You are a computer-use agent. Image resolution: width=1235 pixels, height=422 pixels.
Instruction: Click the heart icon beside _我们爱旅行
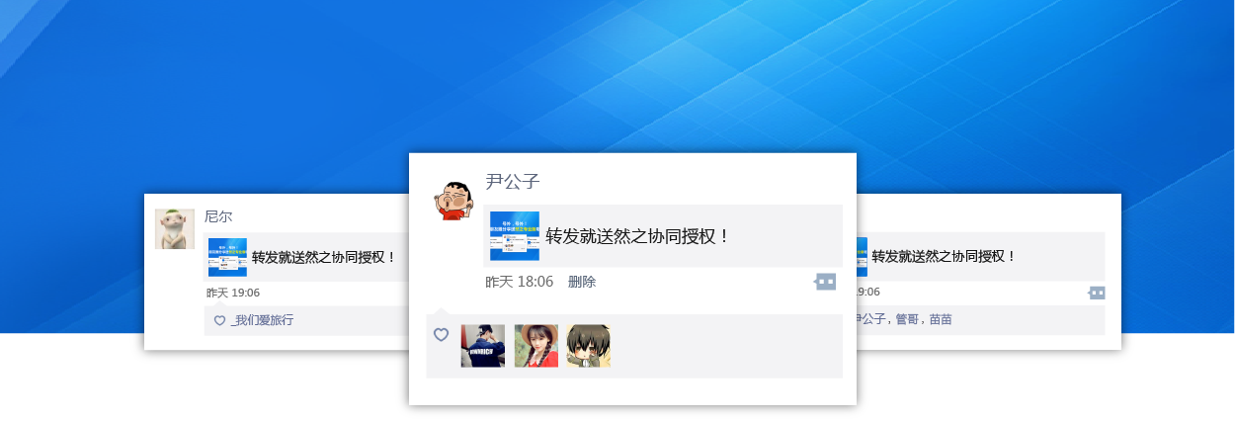coord(219,320)
